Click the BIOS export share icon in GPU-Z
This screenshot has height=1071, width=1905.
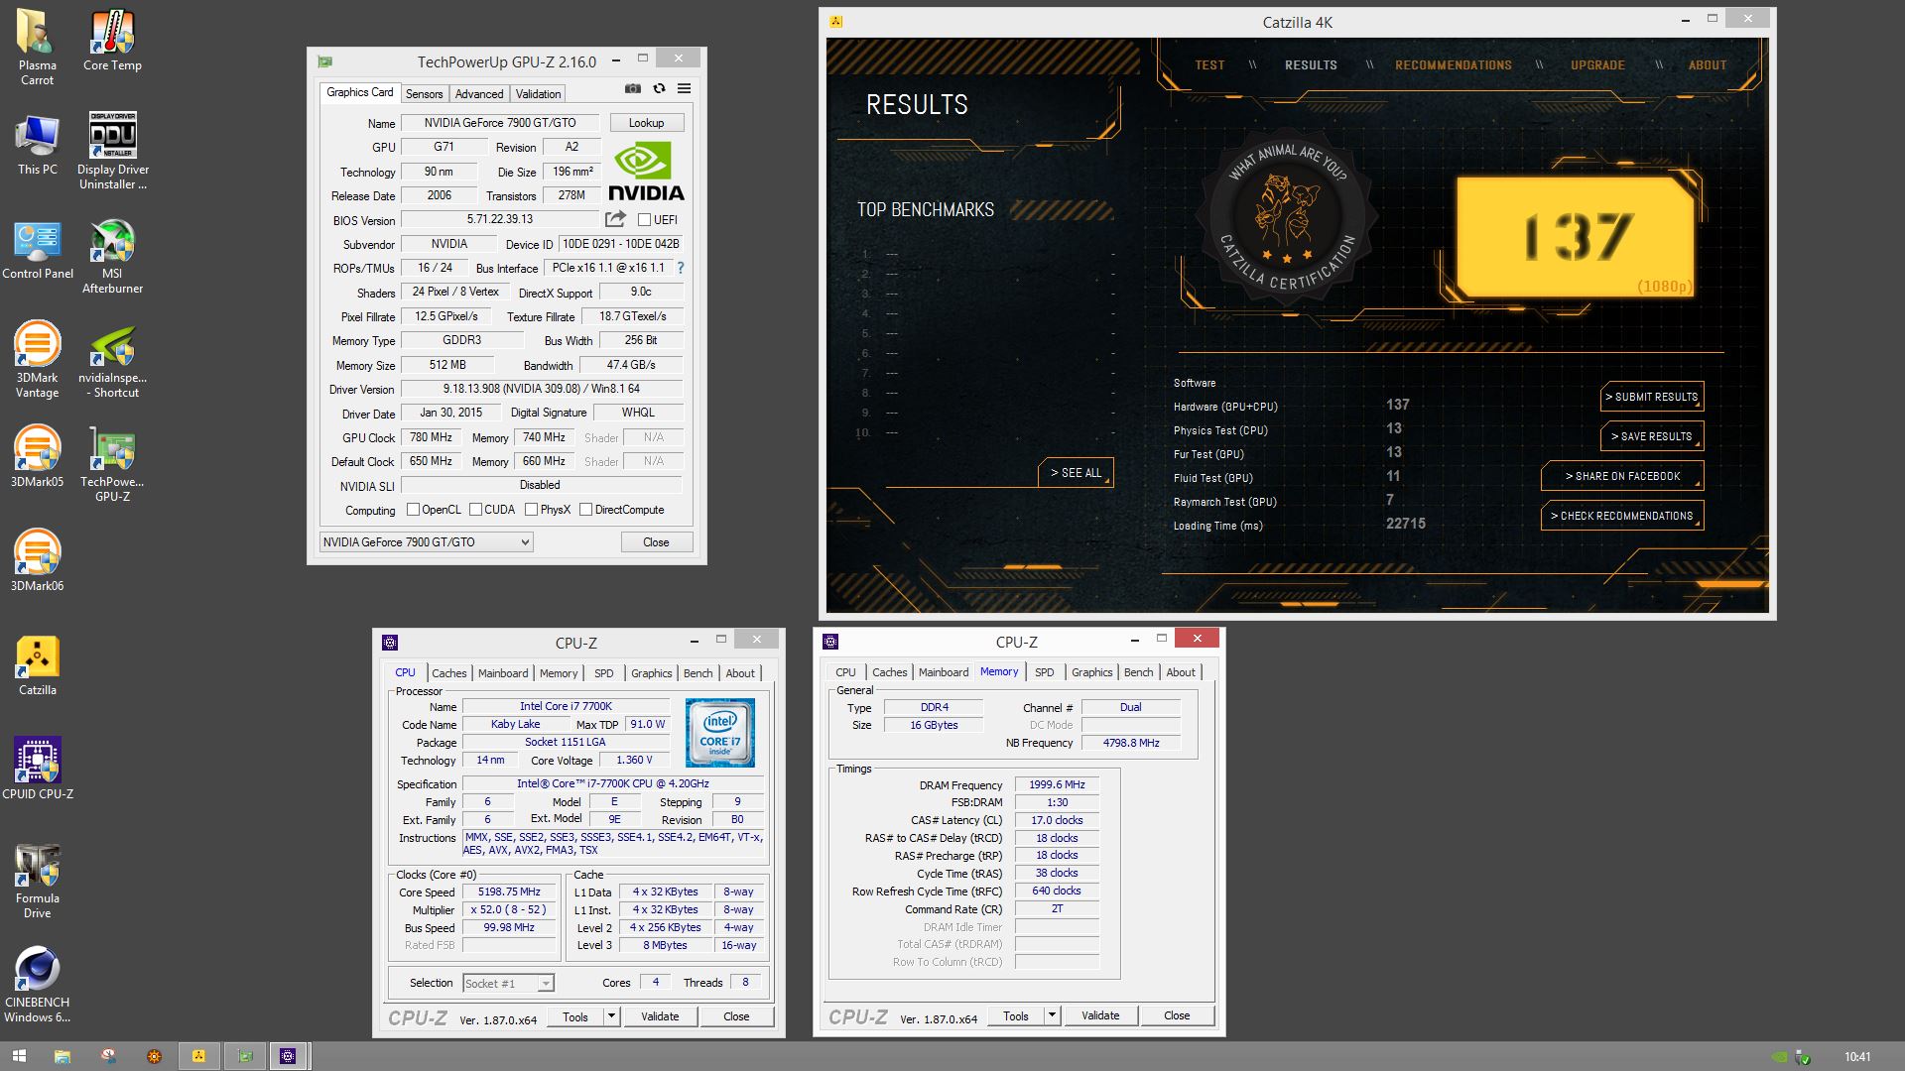pyautogui.click(x=615, y=219)
